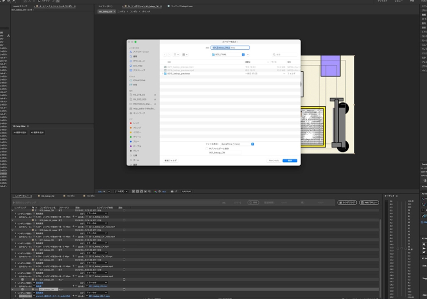Click the New Folder button
This screenshot has width=427, height=299.
171,160
